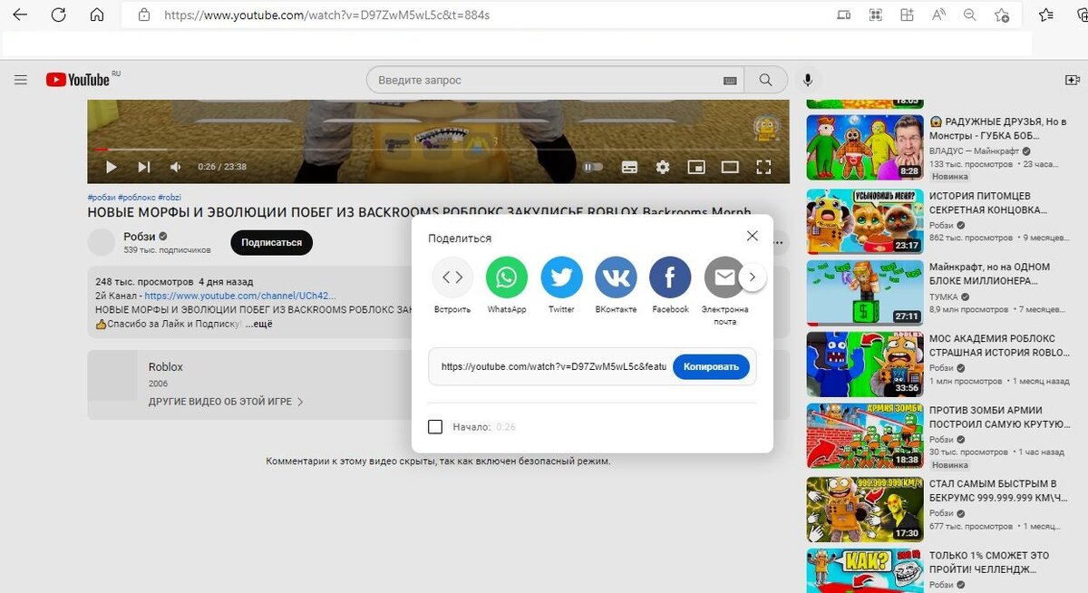The image size is (1088, 593).
Task: Toggle subtitles in the player
Action: coord(629,167)
